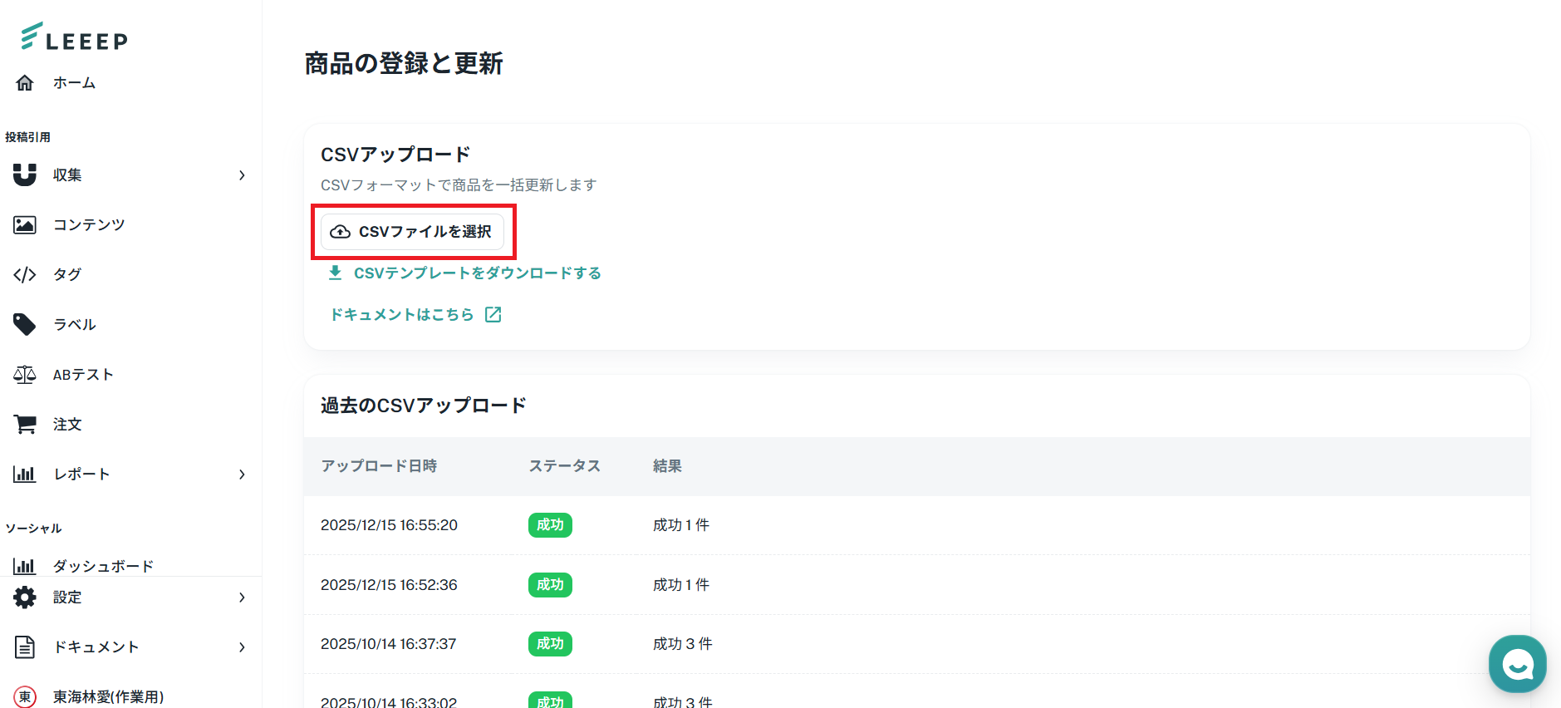Click the 投稿引用 sidebar section label
The height and width of the screenshot is (708, 1561).
[x=27, y=137]
